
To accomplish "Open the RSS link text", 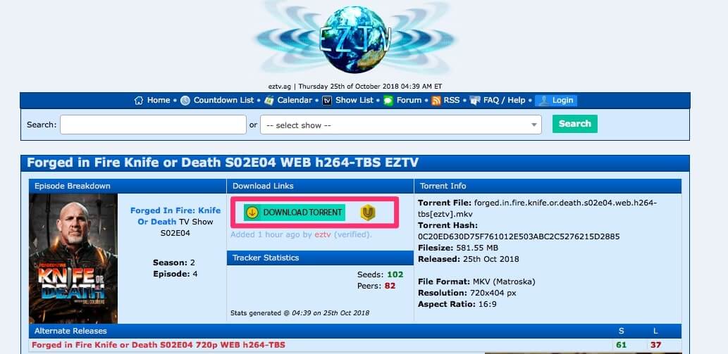I will tap(452, 100).
